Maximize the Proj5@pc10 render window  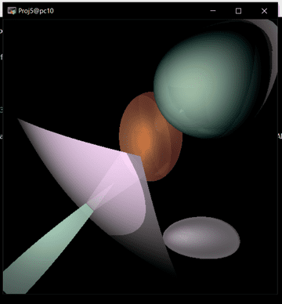pyautogui.click(x=238, y=11)
